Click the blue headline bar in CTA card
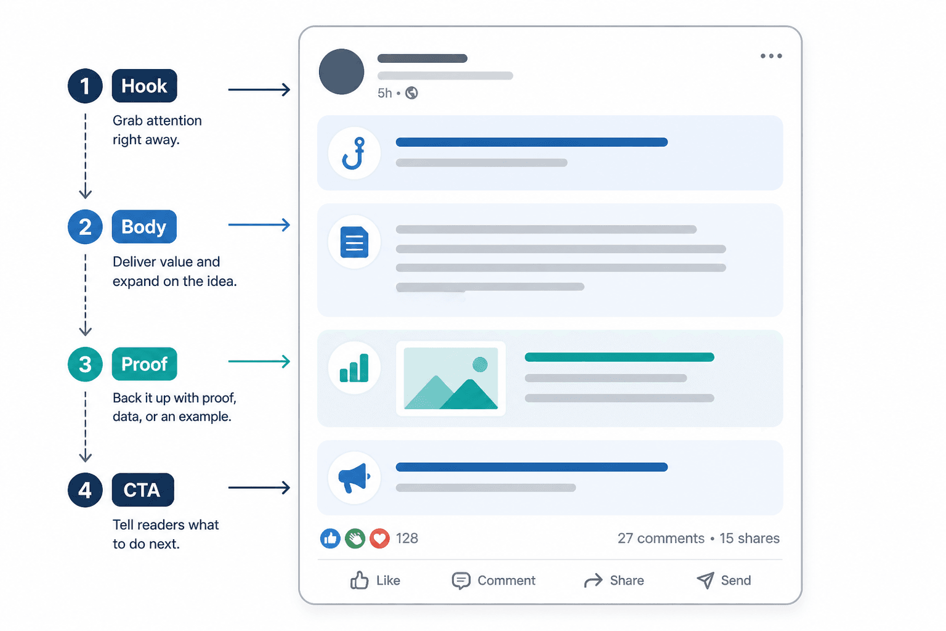946x631 pixels. click(532, 467)
